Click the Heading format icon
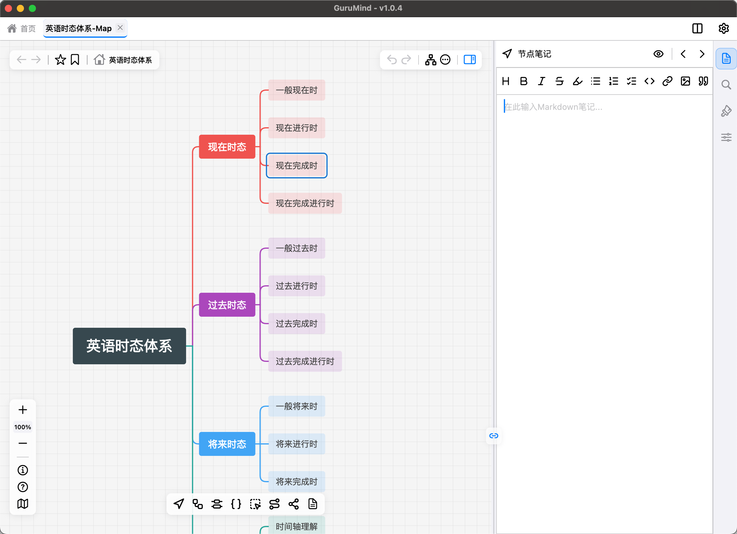 pos(506,81)
